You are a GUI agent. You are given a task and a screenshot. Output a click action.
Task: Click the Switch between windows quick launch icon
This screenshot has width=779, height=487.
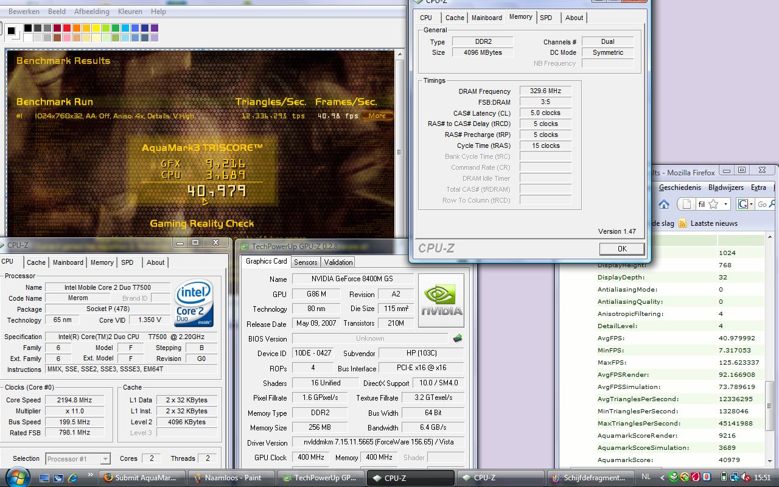click(x=58, y=478)
